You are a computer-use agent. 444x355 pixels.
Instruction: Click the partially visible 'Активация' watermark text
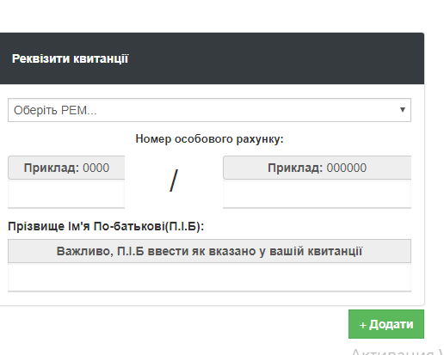pyautogui.click(x=397, y=352)
